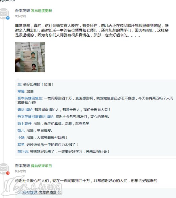Click commenter name 小妹

[21, 137]
